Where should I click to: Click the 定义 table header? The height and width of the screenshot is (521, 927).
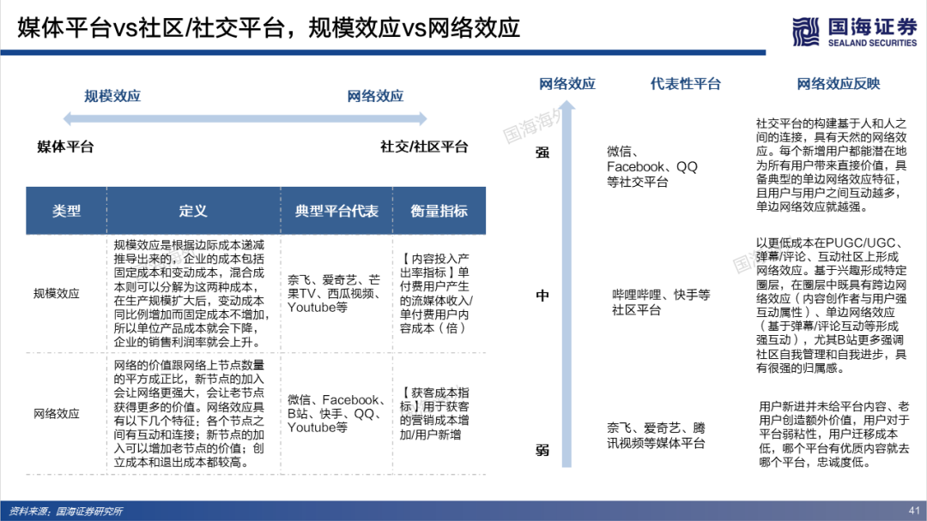click(193, 211)
